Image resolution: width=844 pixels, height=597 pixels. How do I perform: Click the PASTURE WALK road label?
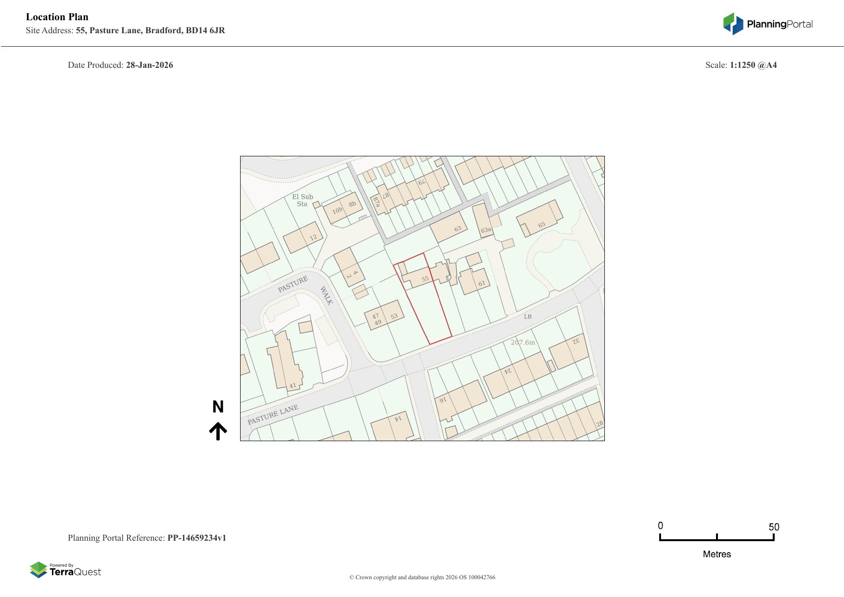[x=293, y=284]
